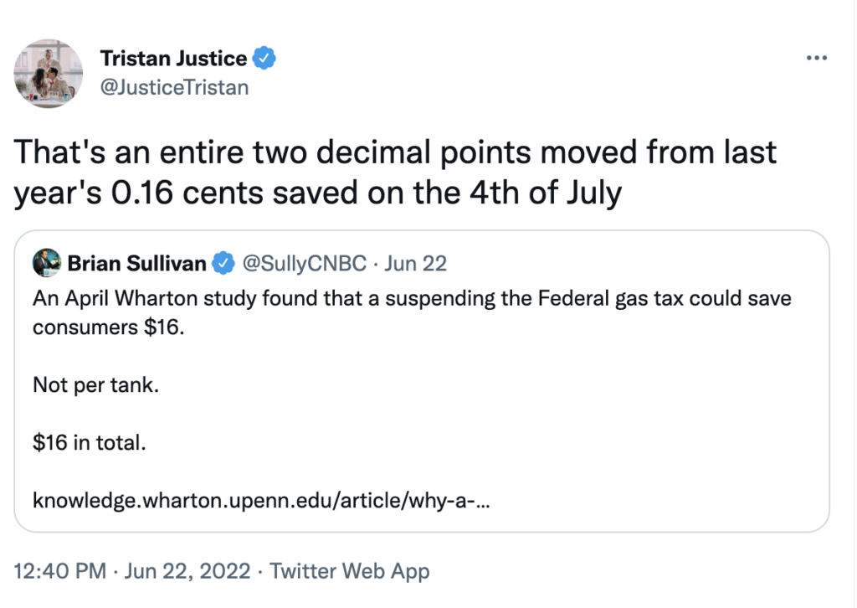Open the @SullyCNBC handle
Viewport: 857px width, 608px height.
pos(304,264)
